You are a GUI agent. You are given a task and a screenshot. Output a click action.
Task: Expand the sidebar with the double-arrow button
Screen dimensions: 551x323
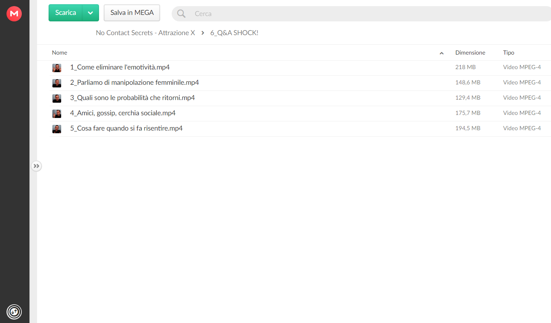point(36,166)
